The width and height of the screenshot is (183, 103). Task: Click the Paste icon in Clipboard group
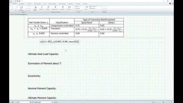coord(105,10)
